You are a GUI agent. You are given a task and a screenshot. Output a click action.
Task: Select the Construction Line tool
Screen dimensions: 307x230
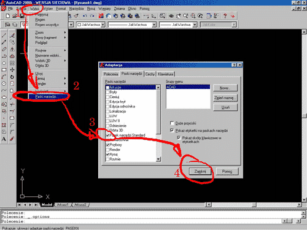pos(4,42)
